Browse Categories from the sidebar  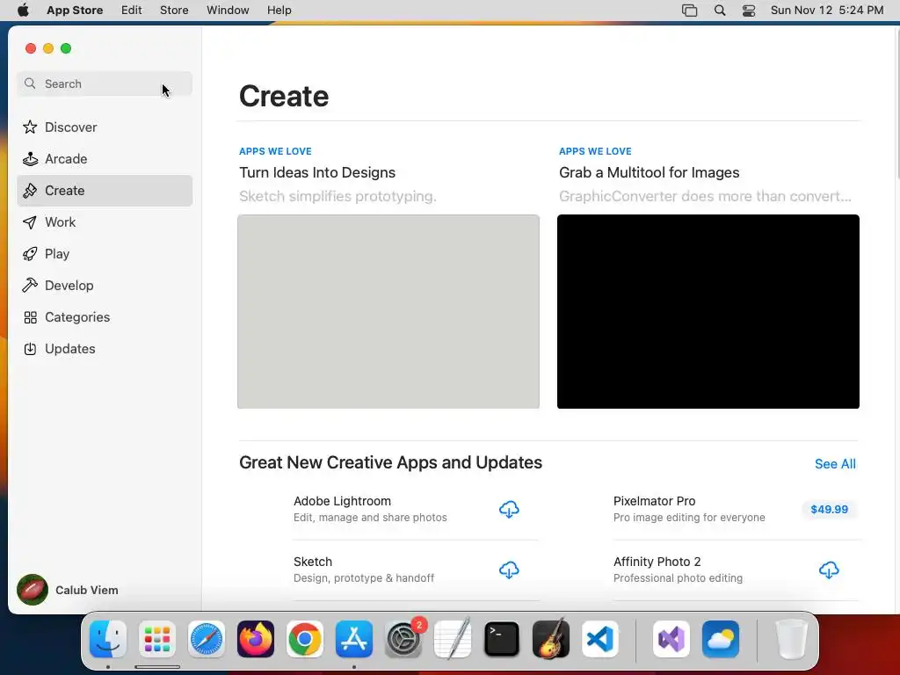tap(105, 316)
